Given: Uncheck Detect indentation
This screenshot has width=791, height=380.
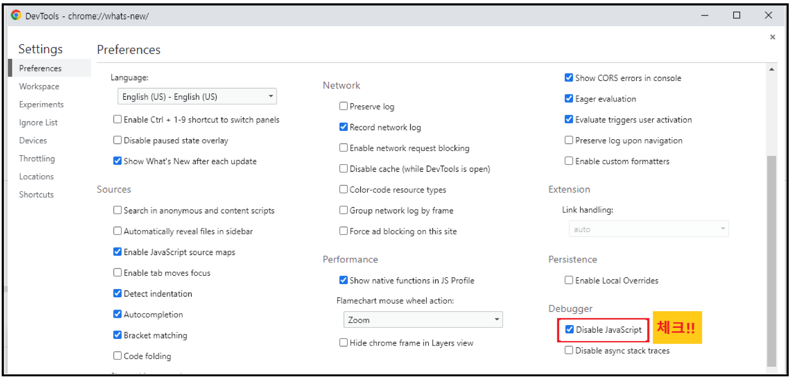Looking at the screenshot, I should [x=118, y=293].
